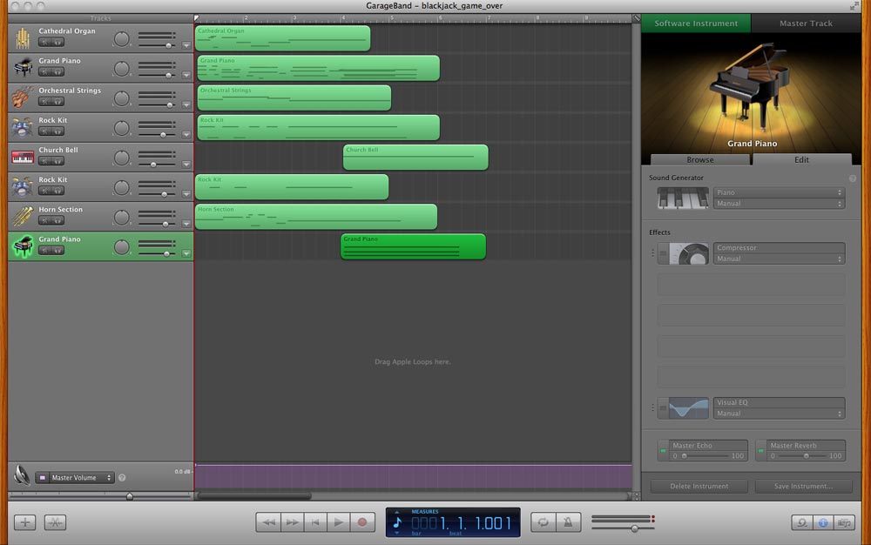Expand automation triangle on Cathedral Organ track
Image resolution: width=871 pixels, height=545 pixels.
click(x=186, y=45)
